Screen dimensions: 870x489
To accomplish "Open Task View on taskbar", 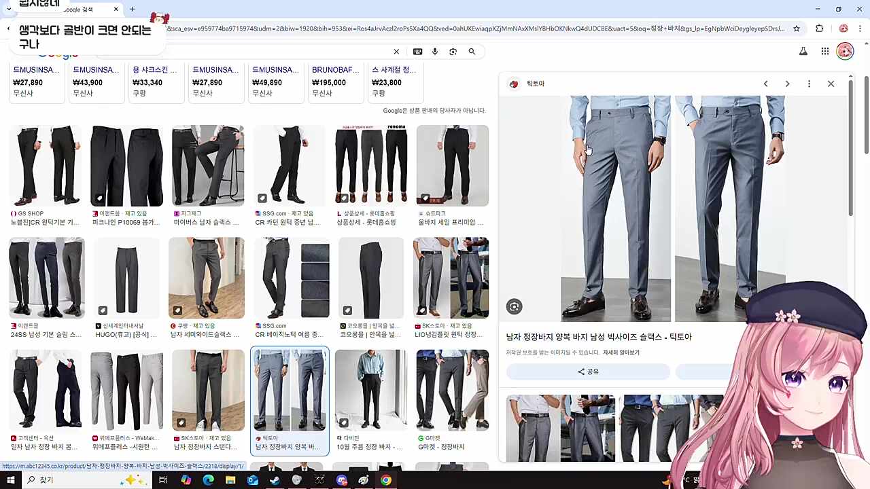I will (x=163, y=480).
